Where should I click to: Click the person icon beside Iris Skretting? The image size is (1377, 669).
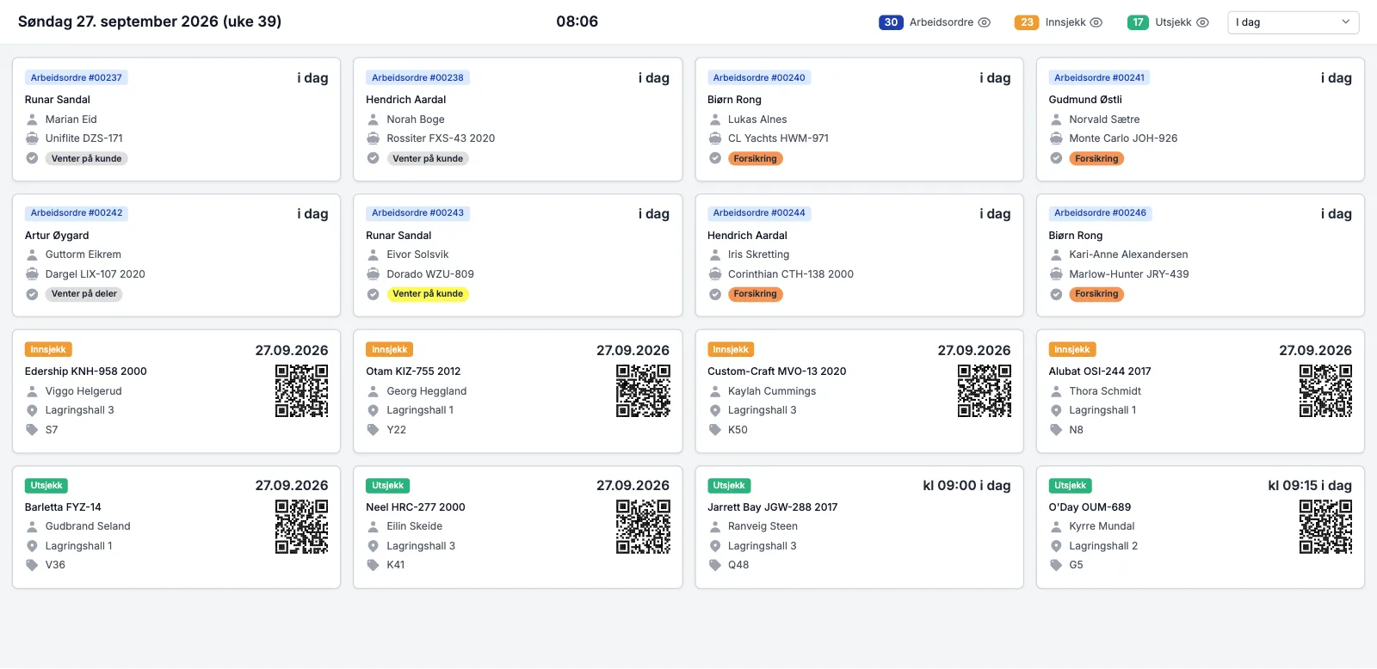pyautogui.click(x=715, y=255)
